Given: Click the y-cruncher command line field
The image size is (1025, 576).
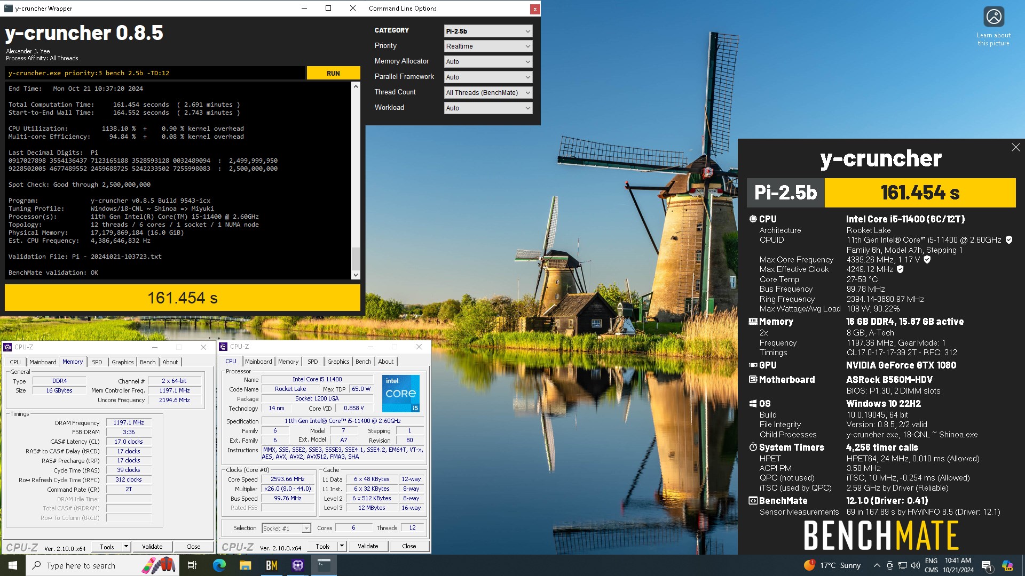Looking at the screenshot, I should [x=155, y=73].
